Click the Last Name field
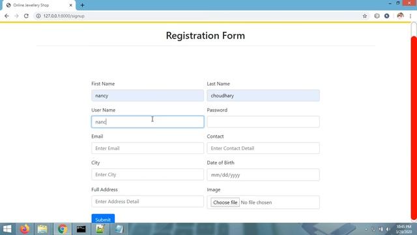 click(263, 95)
